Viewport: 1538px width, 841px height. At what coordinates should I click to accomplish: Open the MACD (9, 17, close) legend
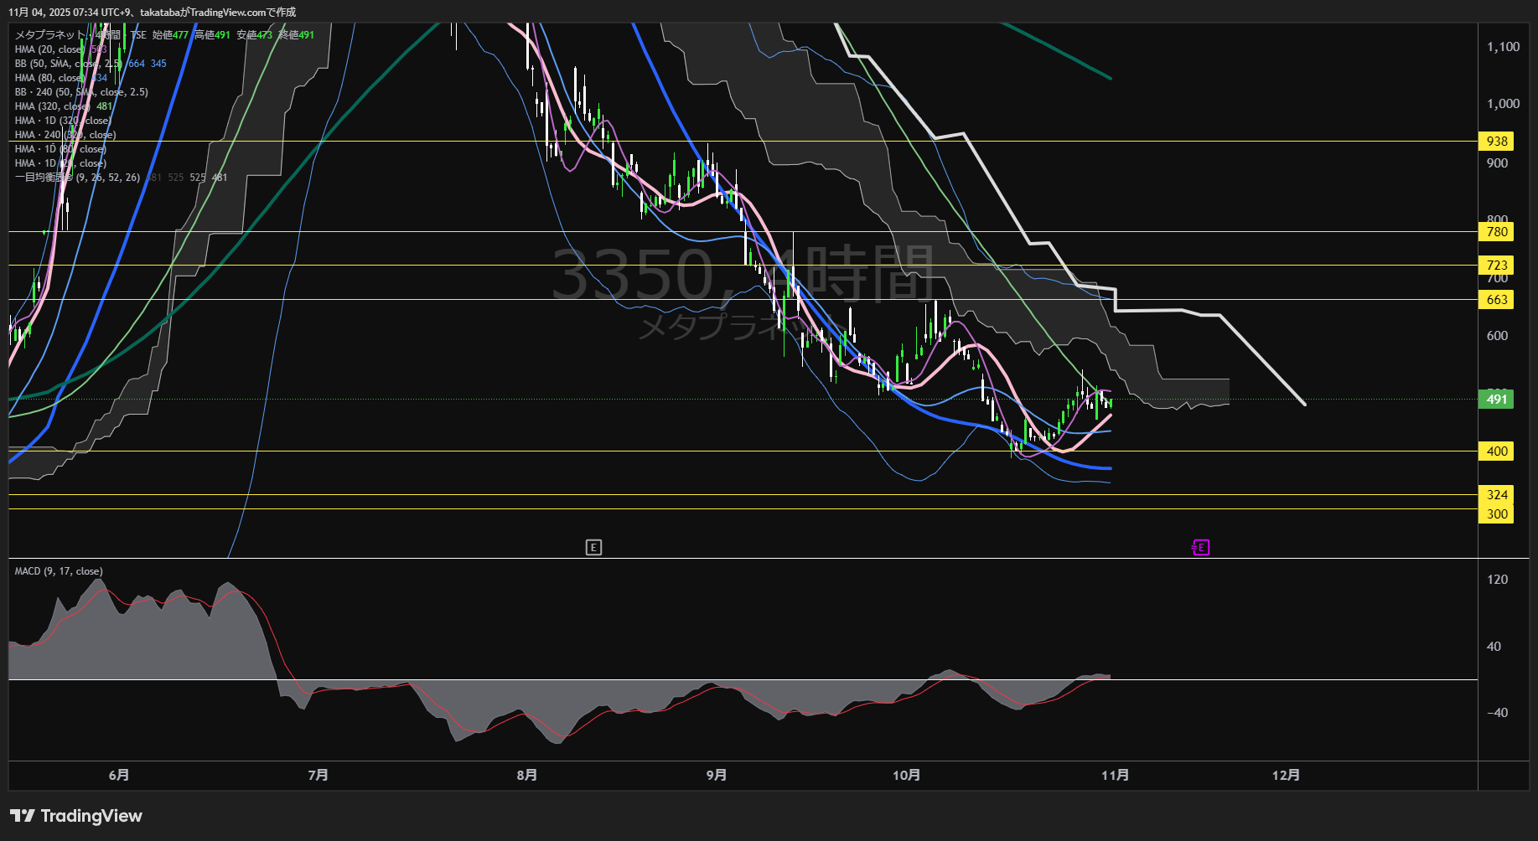click(59, 571)
